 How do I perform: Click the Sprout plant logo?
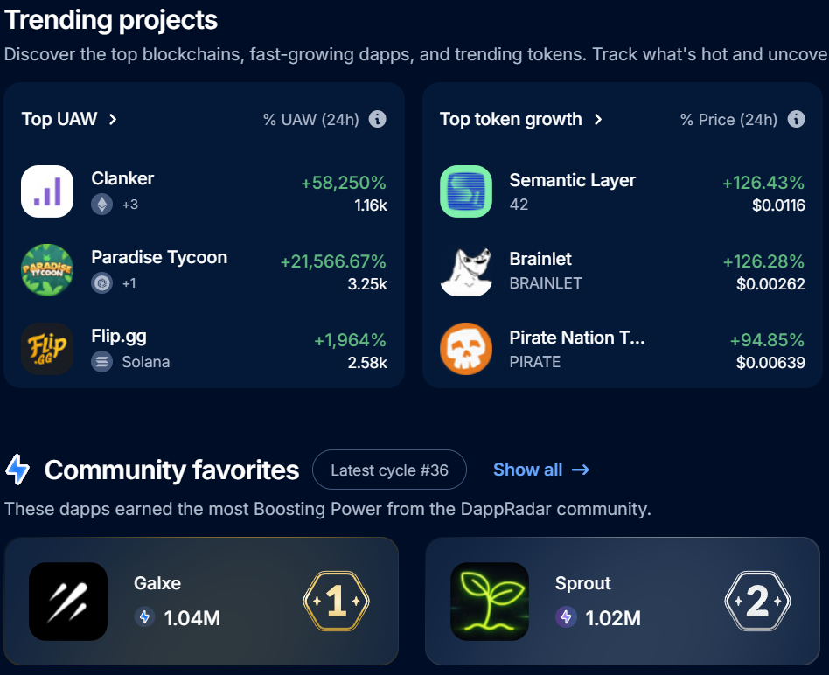pos(490,602)
